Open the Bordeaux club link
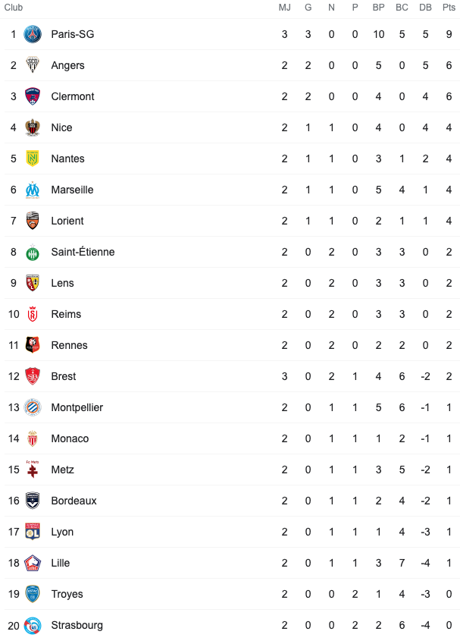The image size is (460, 644). click(x=74, y=501)
